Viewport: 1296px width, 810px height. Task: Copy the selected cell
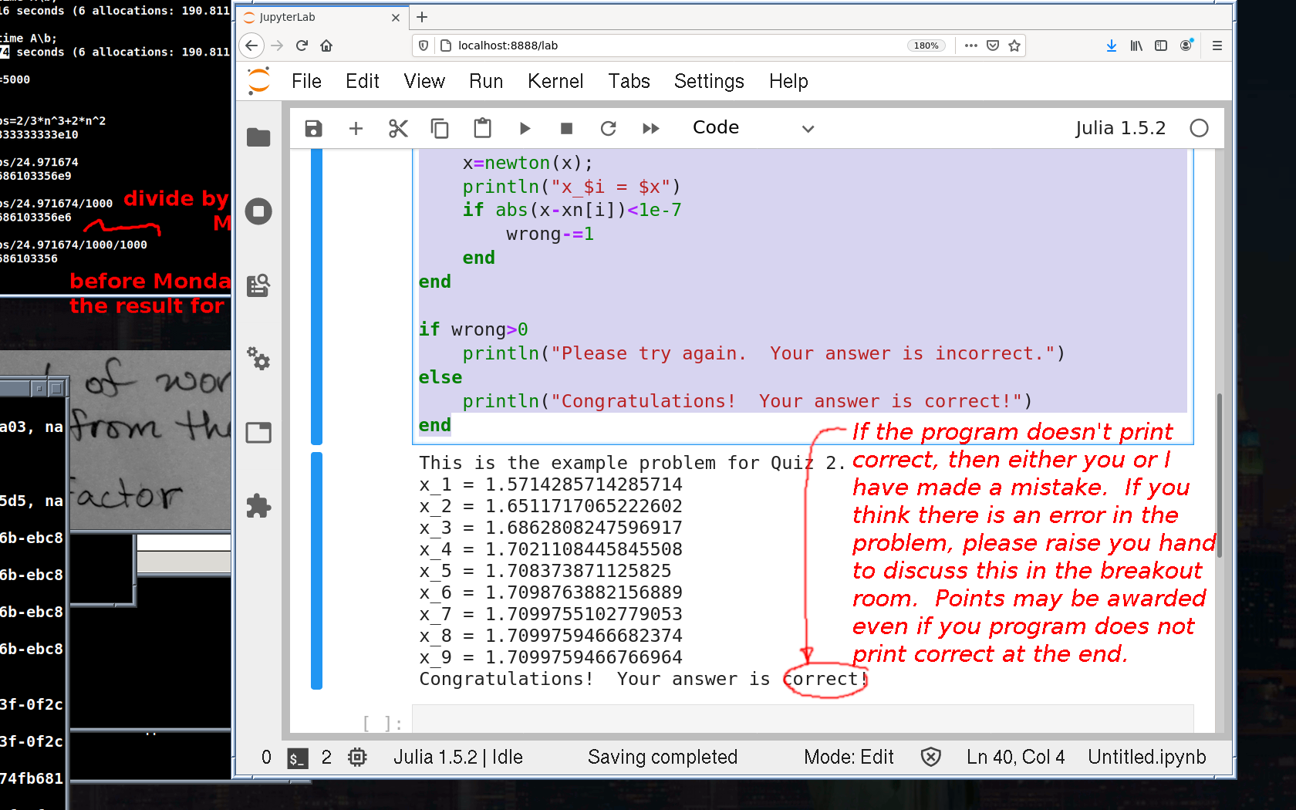pyautogui.click(x=440, y=129)
